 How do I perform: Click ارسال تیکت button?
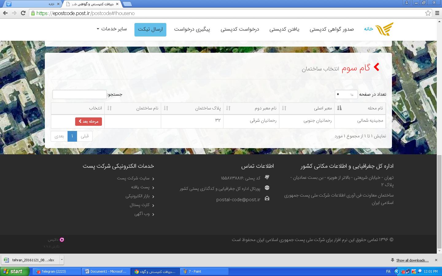click(150, 29)
